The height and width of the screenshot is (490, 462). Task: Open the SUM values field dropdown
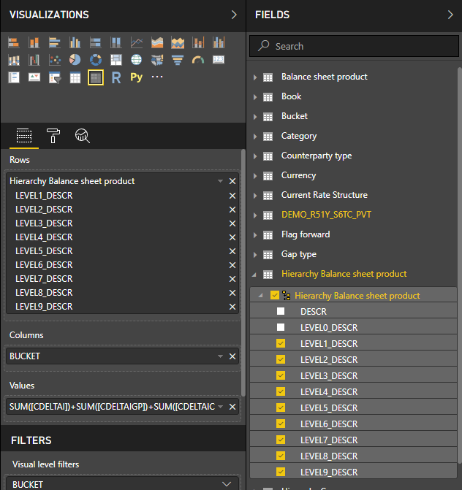click(x=220, y=407)
